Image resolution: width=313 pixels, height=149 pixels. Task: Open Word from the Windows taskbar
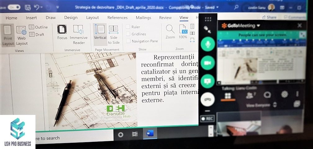click(x=150, y=133)
